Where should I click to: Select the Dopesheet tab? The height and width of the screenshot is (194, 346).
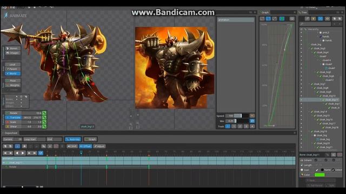[x=11, y=133]
